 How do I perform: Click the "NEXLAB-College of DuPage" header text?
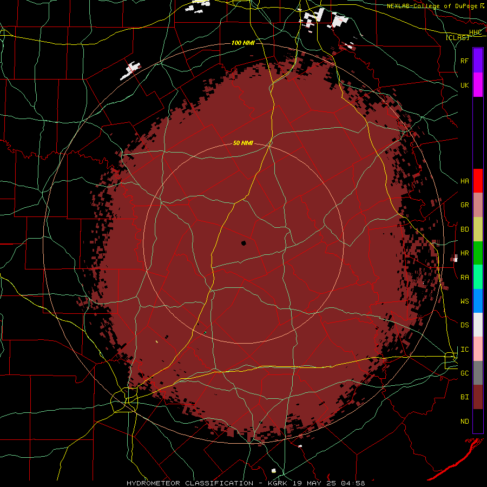pyautogui.click(x=432, y=6)
